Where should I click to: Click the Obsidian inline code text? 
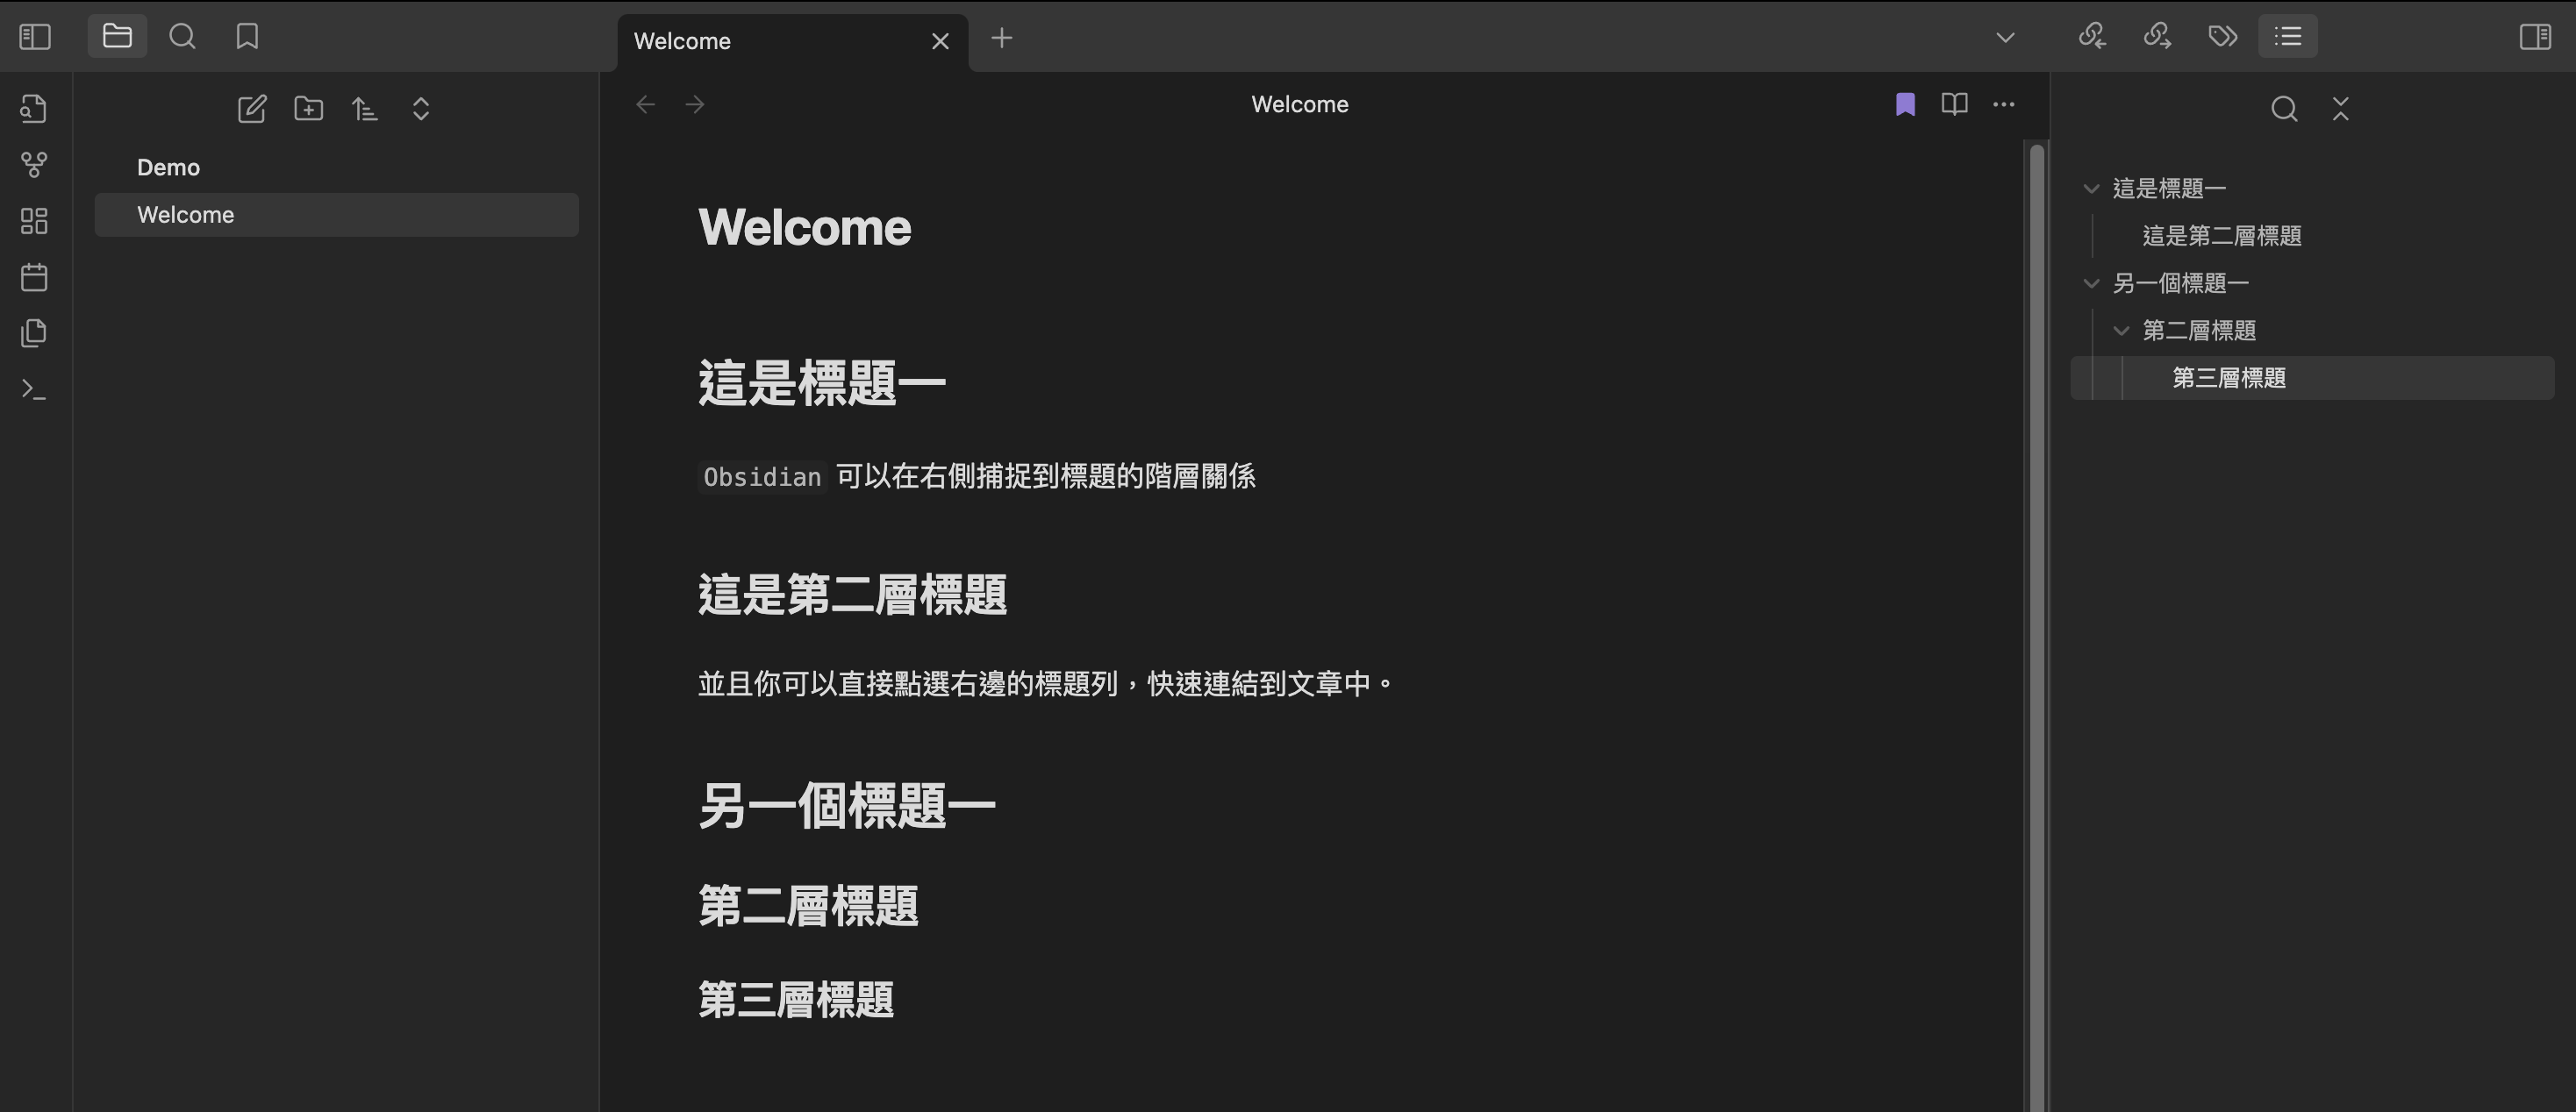[762, 476]
